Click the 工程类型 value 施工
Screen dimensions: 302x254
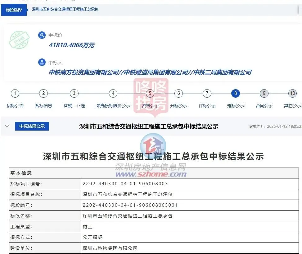point(88,227)
